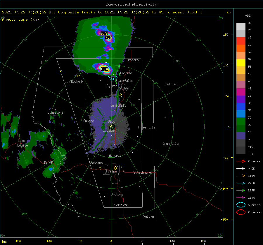Click the Didsbury town label

(110, 131)
